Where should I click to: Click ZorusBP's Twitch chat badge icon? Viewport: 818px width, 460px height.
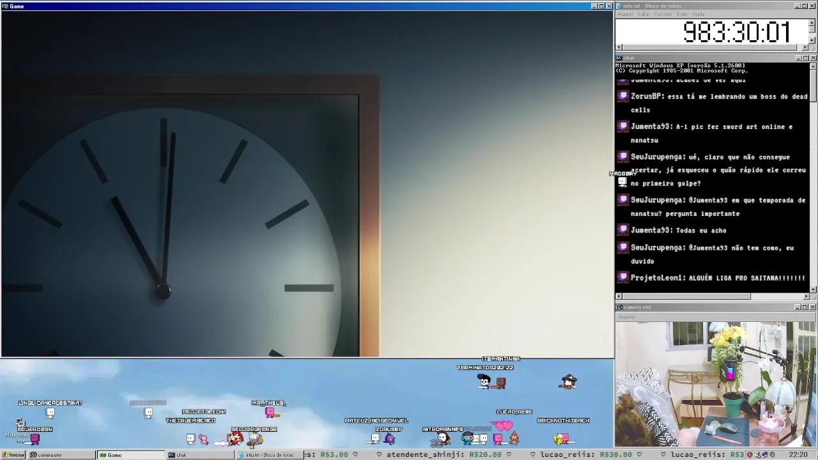(624, 96)
